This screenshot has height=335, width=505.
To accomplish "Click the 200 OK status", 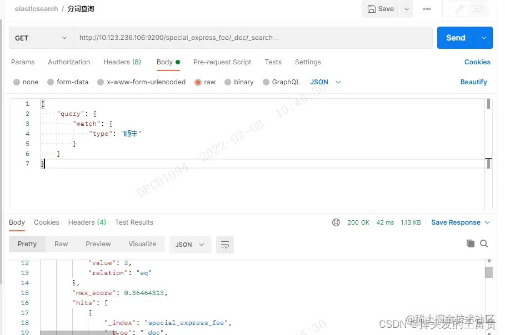I will click(358, 222).
